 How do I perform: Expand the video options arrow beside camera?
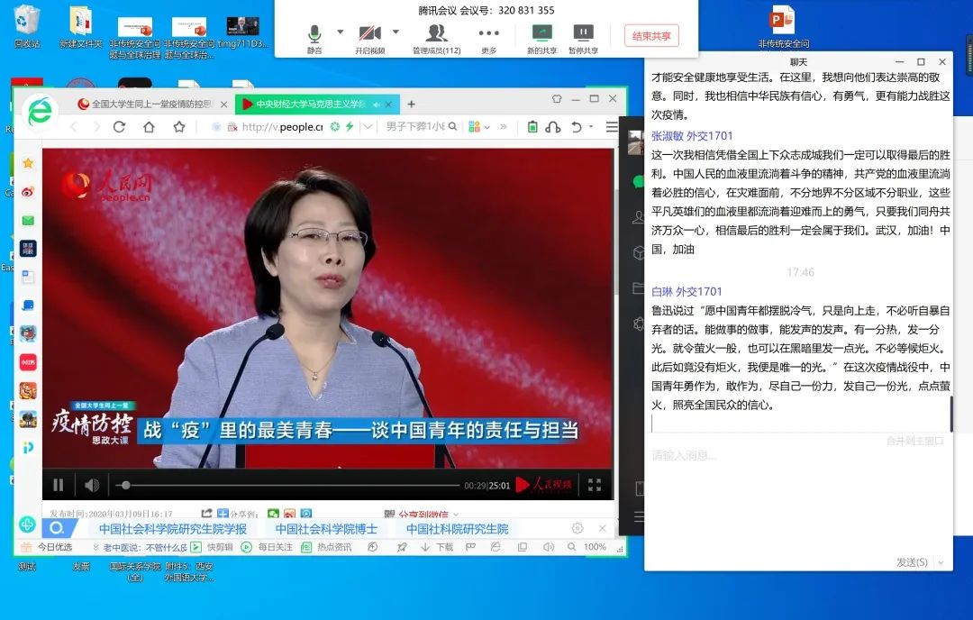point(396,32)
